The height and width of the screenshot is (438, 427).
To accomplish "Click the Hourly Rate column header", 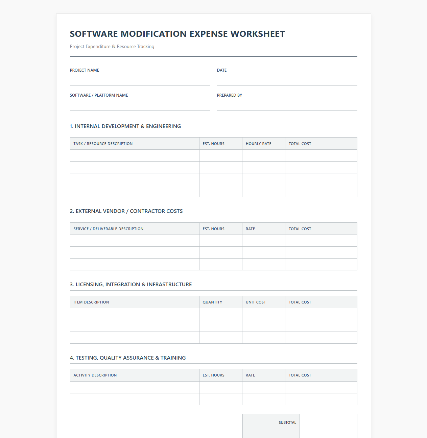I will pos(264,144).
